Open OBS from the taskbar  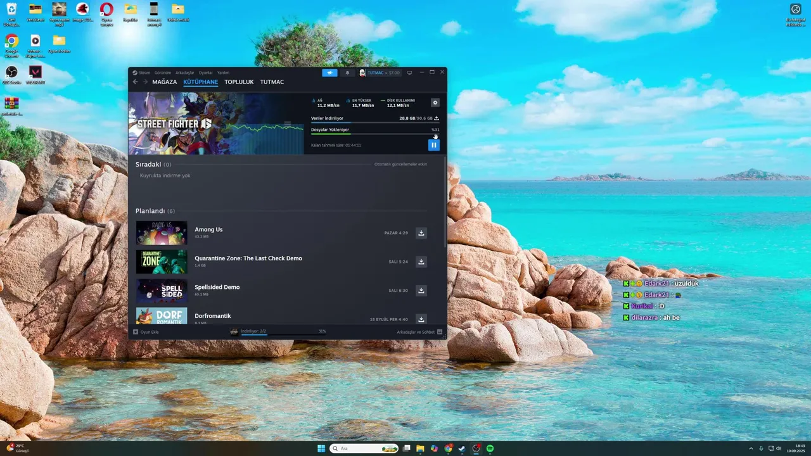pyautogui.click(x=476, y=448)
